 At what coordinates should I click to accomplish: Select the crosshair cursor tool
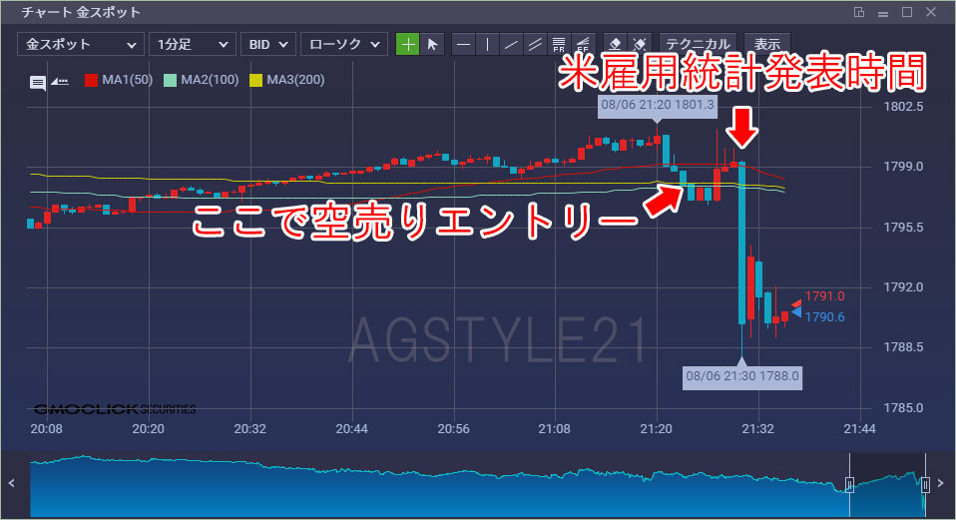[x=407, y=44]
